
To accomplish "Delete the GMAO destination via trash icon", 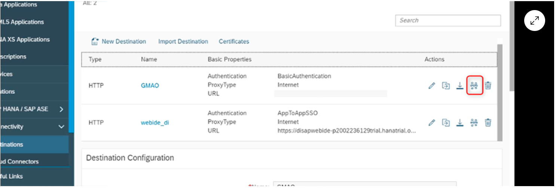I will [x=488, y=86].
